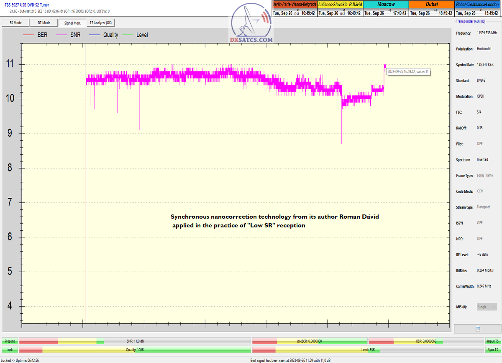Open the TS Analyzer (OK) tab

point(100,23)
